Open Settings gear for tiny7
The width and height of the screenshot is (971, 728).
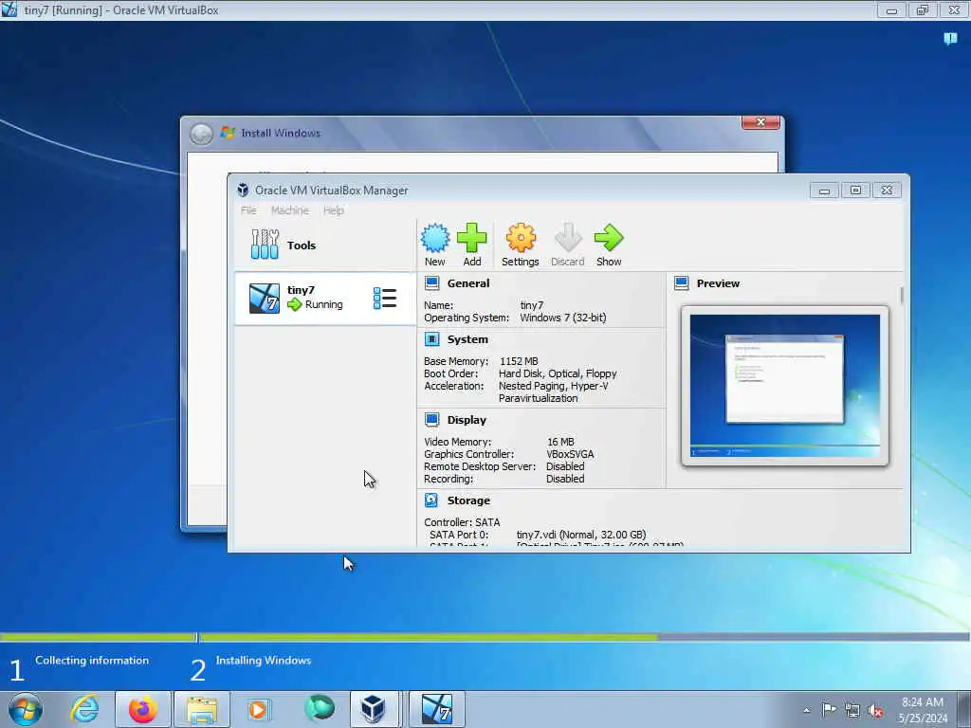click(x=521, y=238)
